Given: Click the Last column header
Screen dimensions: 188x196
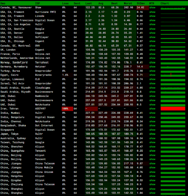Looking at the screenshot, I should click(89, 3).
